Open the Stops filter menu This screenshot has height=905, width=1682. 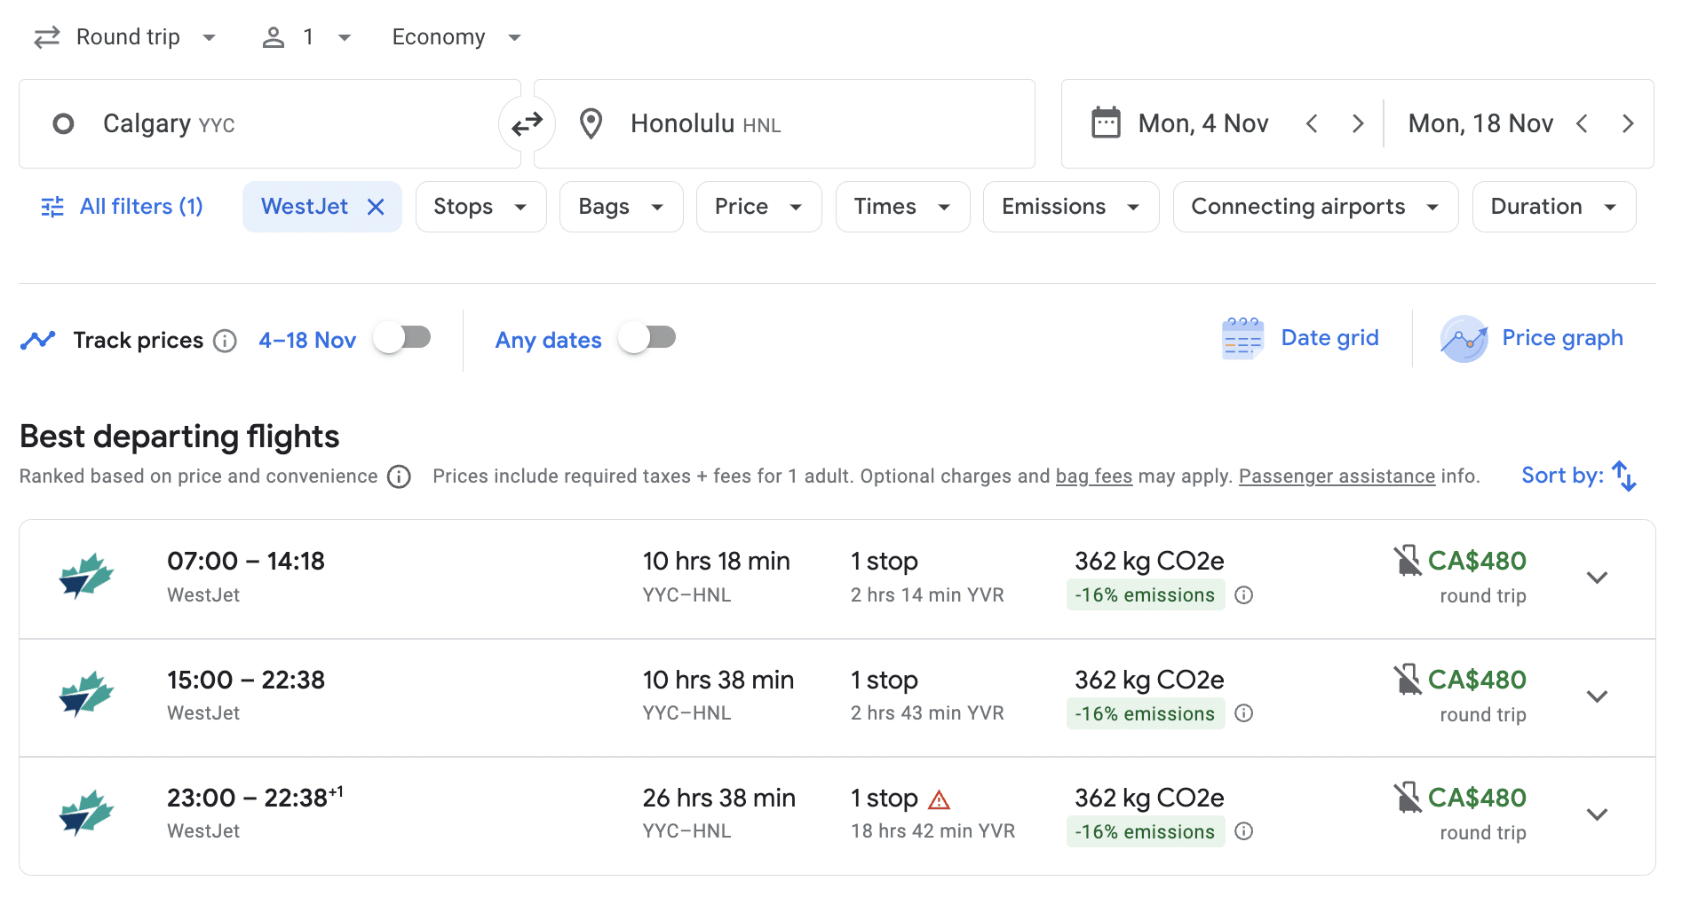pyautogui.click(x=480, y=207)
